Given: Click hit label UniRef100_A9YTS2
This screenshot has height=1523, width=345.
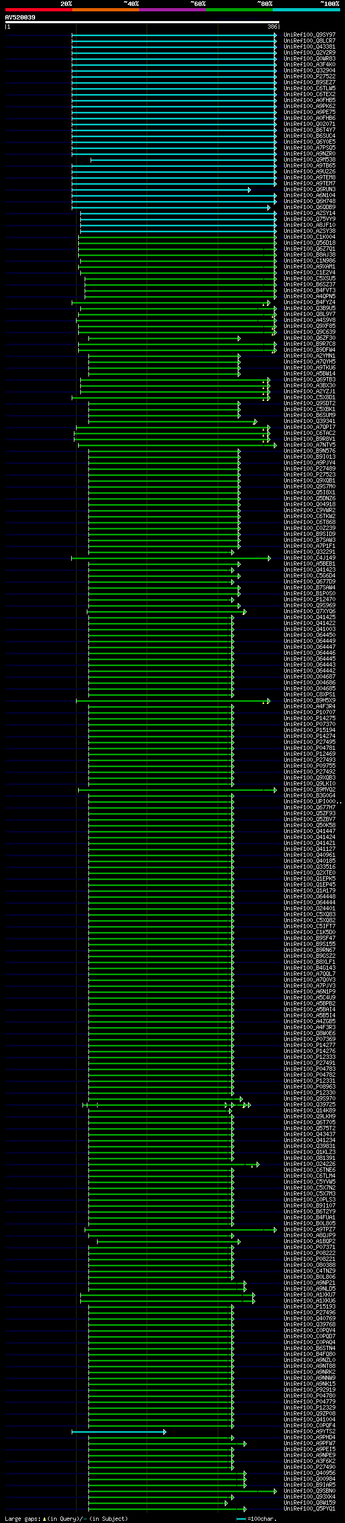Looking at the screenshot, I should [x=309, y=1432].
